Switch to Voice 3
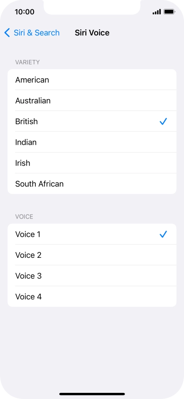The image size is (184, 399). [x=92, y=276]
